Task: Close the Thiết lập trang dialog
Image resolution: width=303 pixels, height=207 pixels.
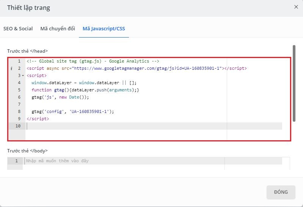Action: 296,7
